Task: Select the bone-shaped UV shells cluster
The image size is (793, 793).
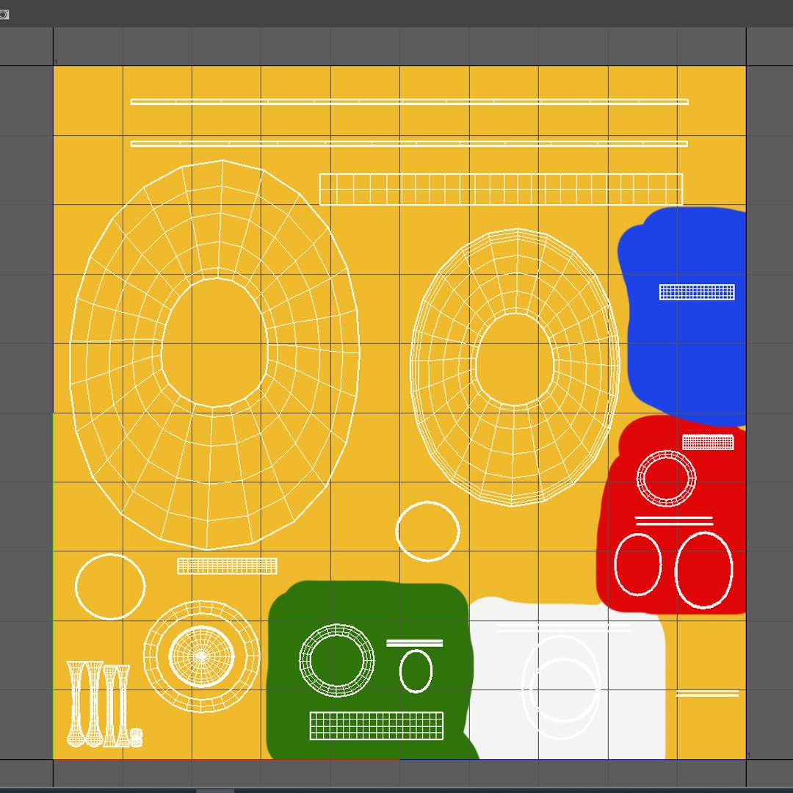Action: click(104, 704)
